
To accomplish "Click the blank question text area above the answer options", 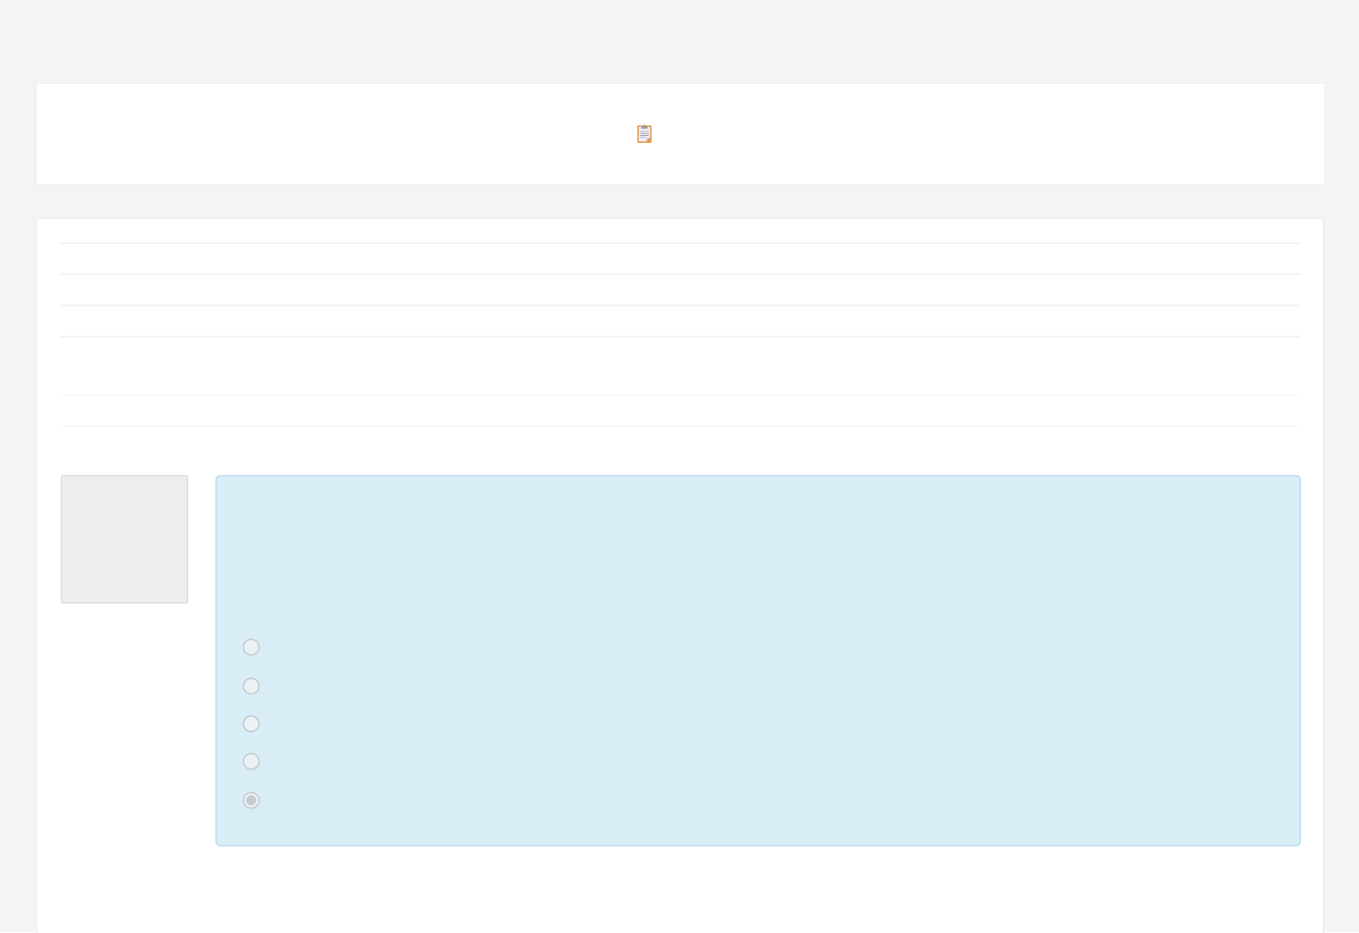I will [757, 554].
